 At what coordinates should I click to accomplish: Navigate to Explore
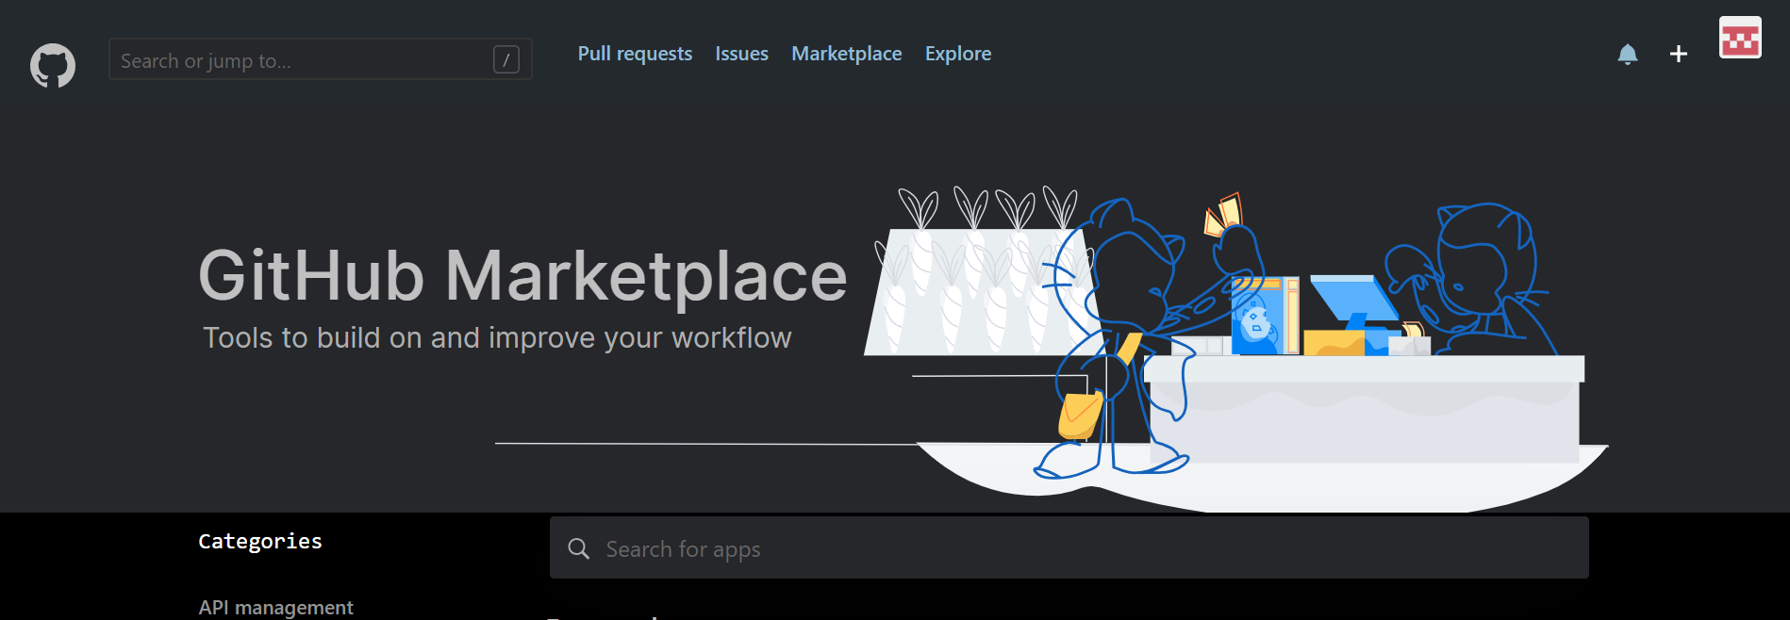click(x=957, y=54)
